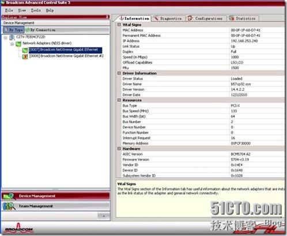This screenshot has height=236, width=287.
Task: Click the By Connection view icon
Action: pyautogui.click(x=28, y=30)
